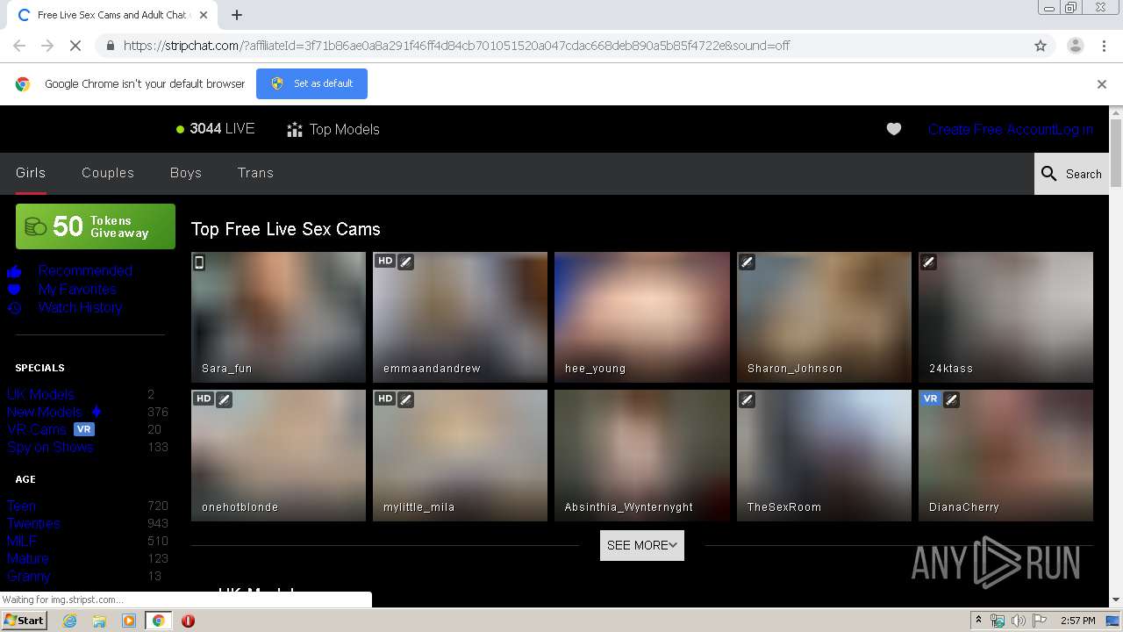Filter by Teen age category
This screenshot has width=1123, height=632.
click(x=22, y=506)
